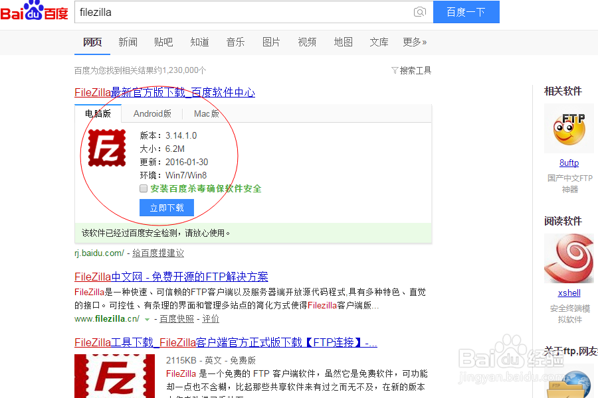Click the 百度快照 cached page link
This screenshot has width=598, height=398.
pyautogui.click(x=176, y=319)
